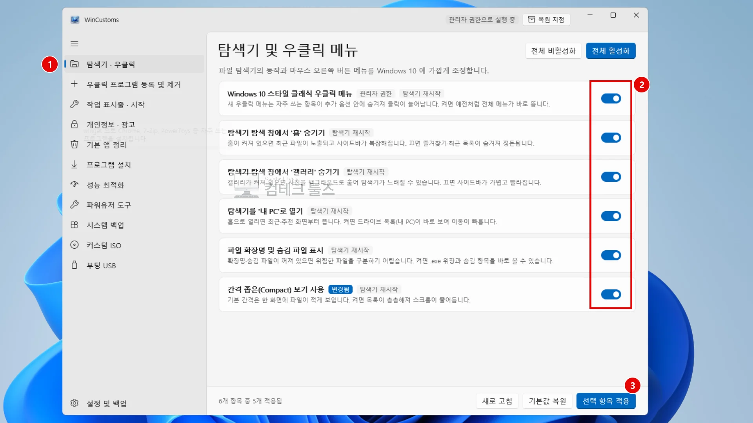Click the WinCustoms title text
The image size is (753, 423).
(102, 20)
